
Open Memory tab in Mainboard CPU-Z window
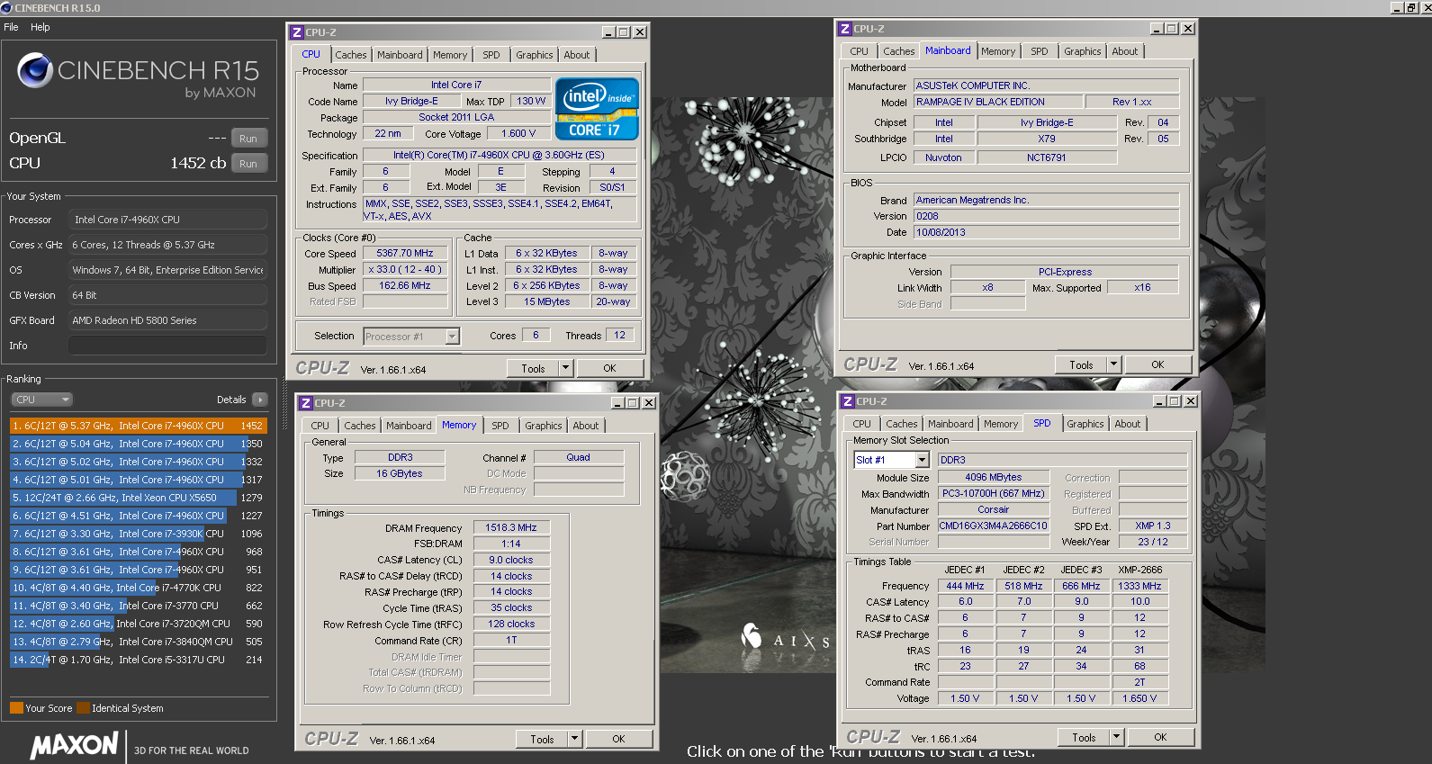tap(998, 51)
